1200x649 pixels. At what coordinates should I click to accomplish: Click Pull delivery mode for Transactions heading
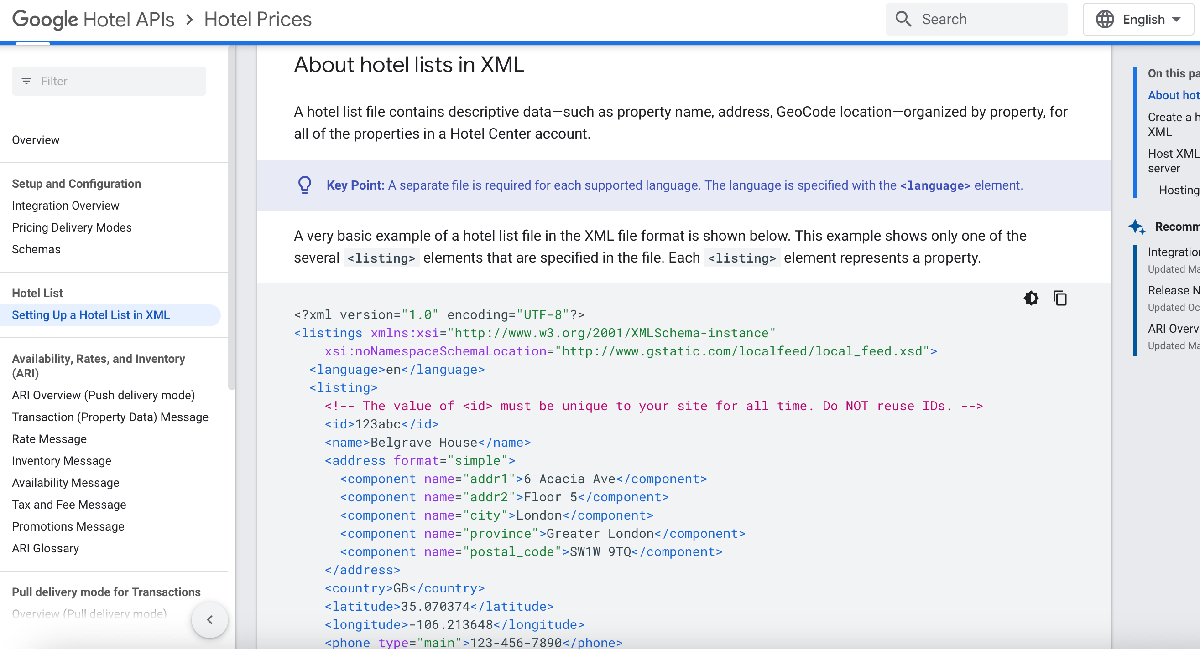tap(106, 592)
